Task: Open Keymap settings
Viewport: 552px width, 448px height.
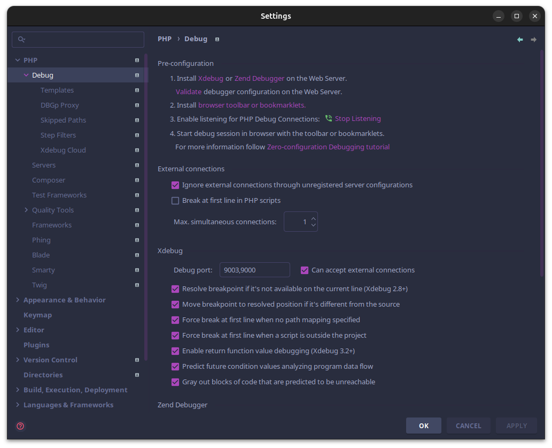Action: click(x=37, y=315)
